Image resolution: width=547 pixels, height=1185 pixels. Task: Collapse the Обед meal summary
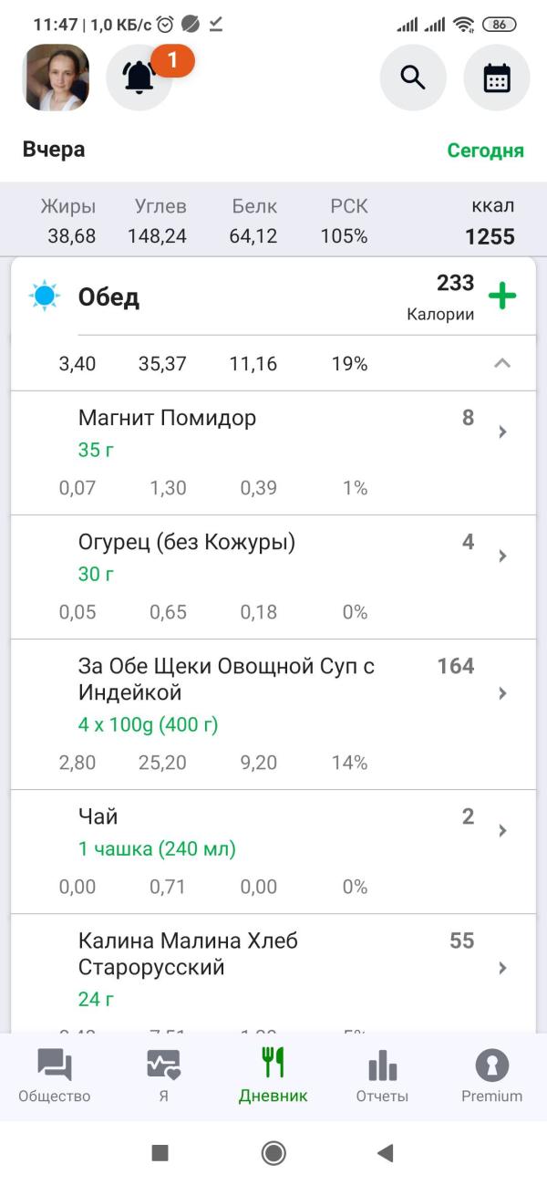pos(502,363)
